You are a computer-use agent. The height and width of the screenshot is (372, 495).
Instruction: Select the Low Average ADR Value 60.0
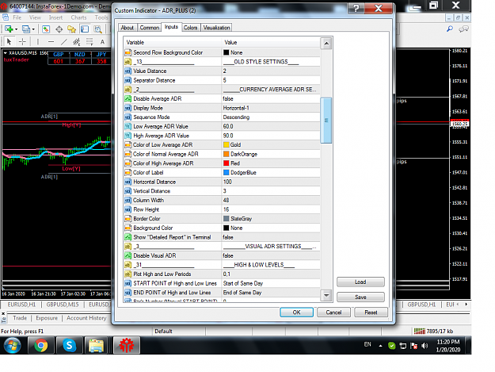click(271, 126)
